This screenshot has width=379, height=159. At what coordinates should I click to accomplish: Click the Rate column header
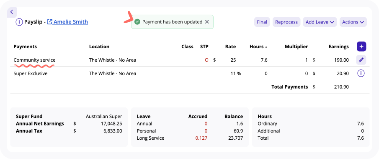(231, 47)
